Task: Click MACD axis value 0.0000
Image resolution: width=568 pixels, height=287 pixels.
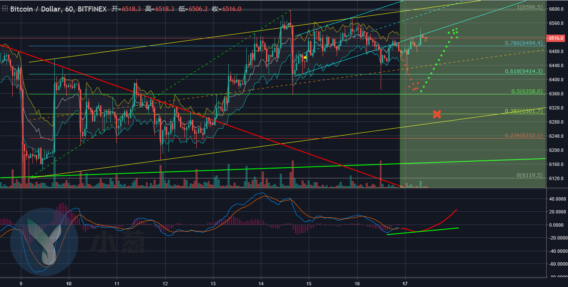Action: point(557,225)
